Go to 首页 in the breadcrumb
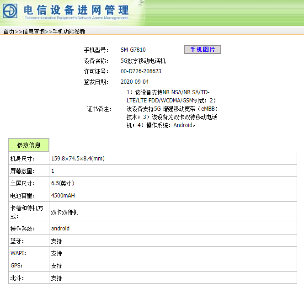 click(x=9, y=32)
